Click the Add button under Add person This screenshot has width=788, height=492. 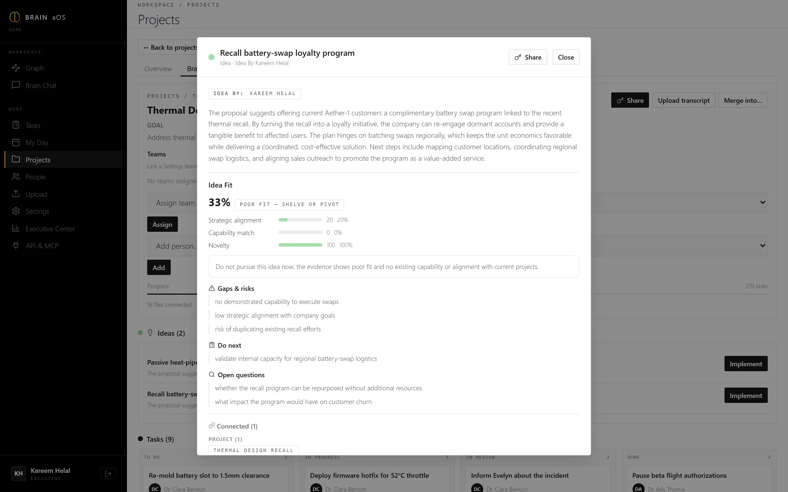(x=159, y=268)
